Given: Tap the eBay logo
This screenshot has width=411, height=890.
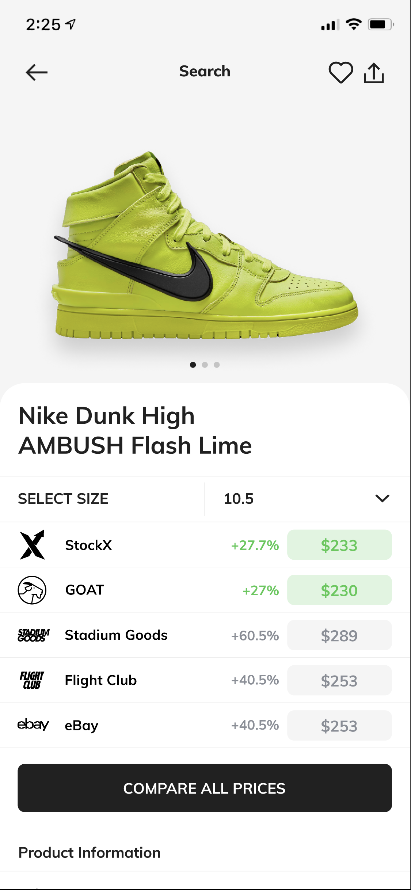Looking at the screenshot, I should click(34, 725).
